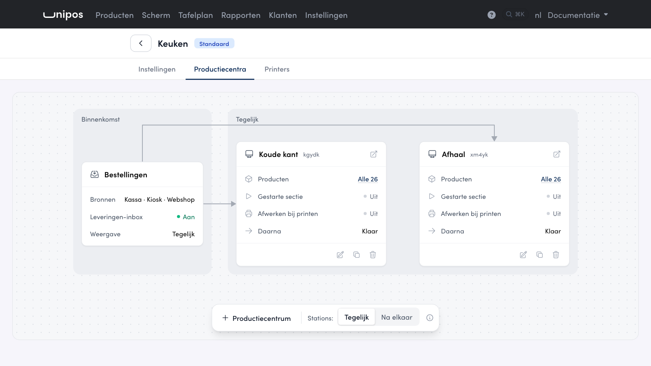Click the Leveringen-inbox Aan status
The height and width of the screenshot is (366, 651).
tap(186, 217)
